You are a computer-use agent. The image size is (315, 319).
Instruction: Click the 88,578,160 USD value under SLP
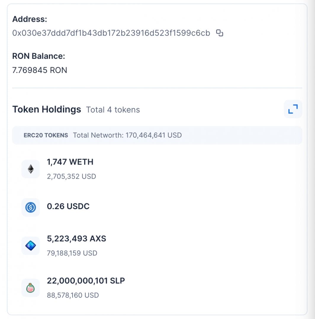(73, 295)
